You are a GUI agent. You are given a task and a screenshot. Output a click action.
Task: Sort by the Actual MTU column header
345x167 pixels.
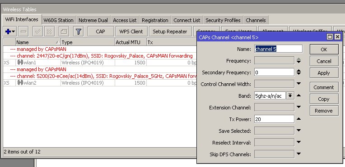tap(131, 42)
